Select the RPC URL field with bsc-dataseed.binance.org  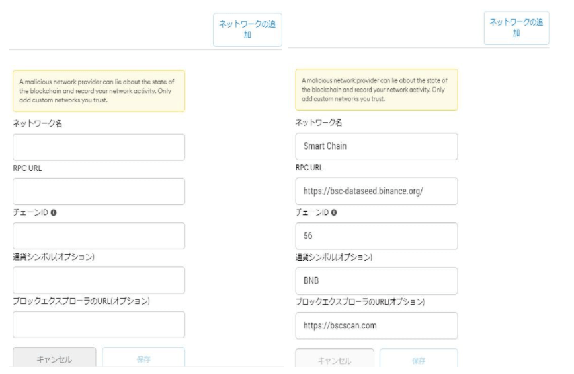376,191
